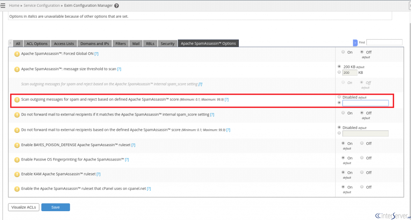Expand the Find panel arrow button

(x=355, y=43)
